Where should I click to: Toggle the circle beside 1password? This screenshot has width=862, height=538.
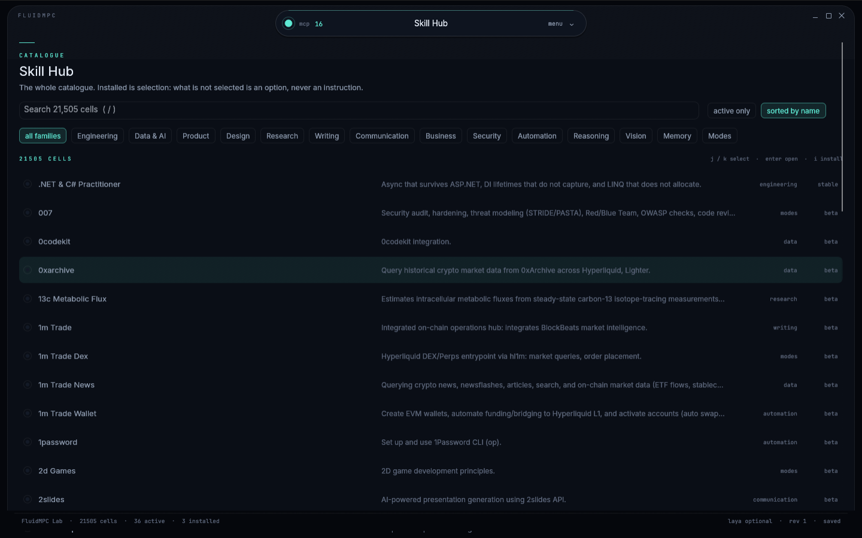click(x=28, y=442)
